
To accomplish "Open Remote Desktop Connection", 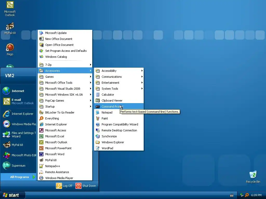I will point(119,130).
